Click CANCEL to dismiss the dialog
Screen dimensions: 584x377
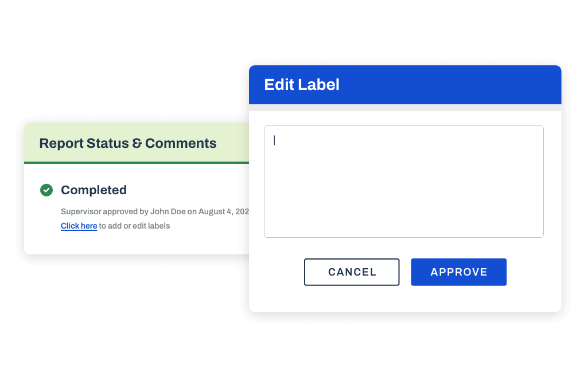click(352, 272)
